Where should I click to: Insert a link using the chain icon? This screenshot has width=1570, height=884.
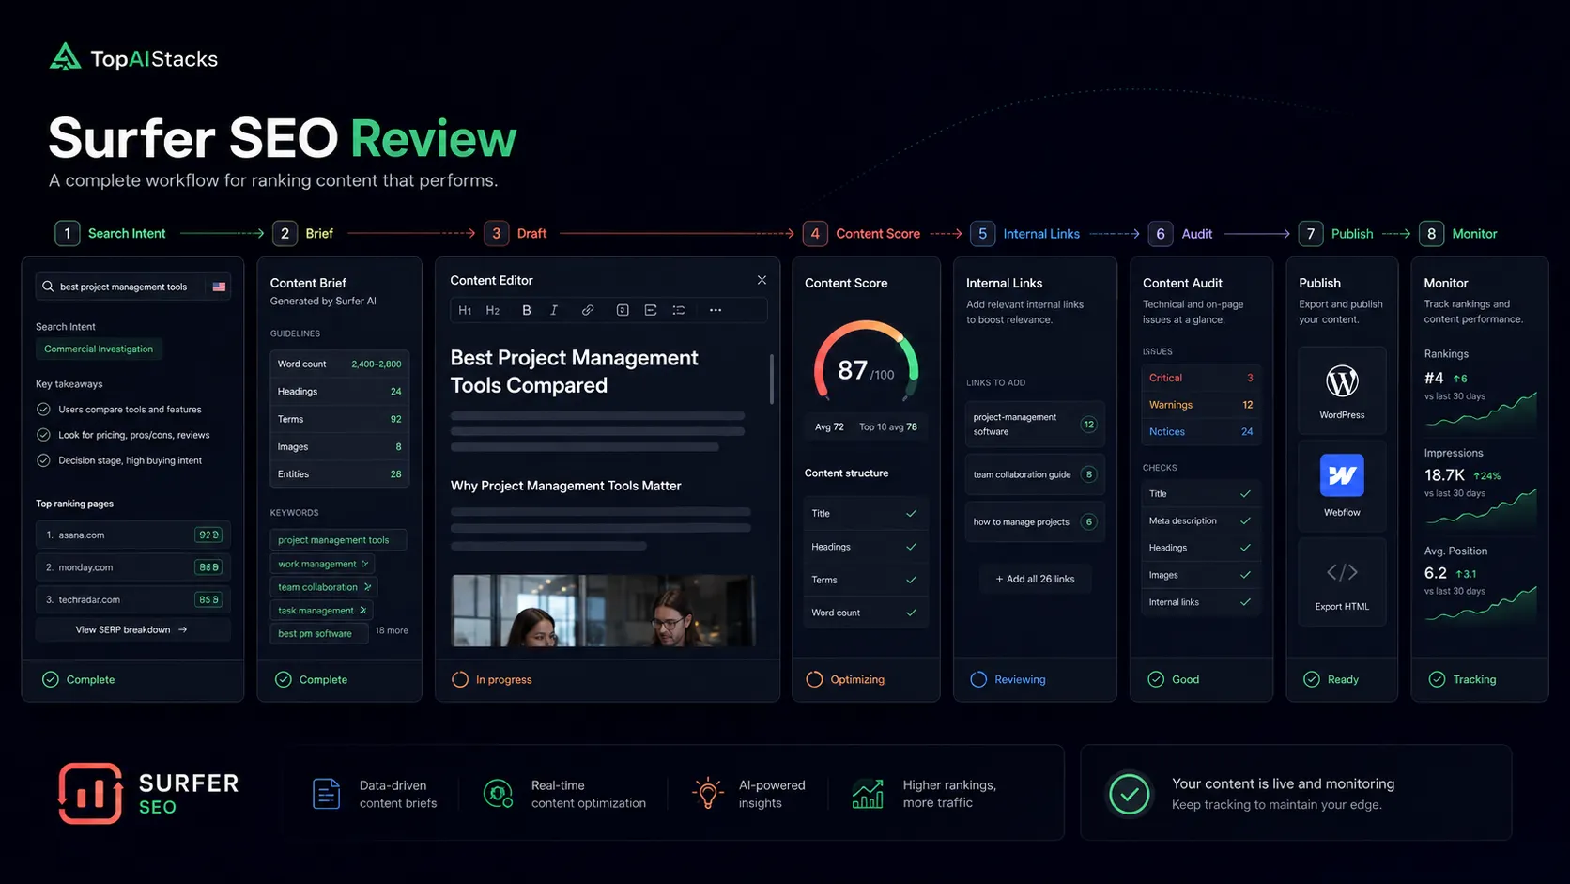point(588,310)
